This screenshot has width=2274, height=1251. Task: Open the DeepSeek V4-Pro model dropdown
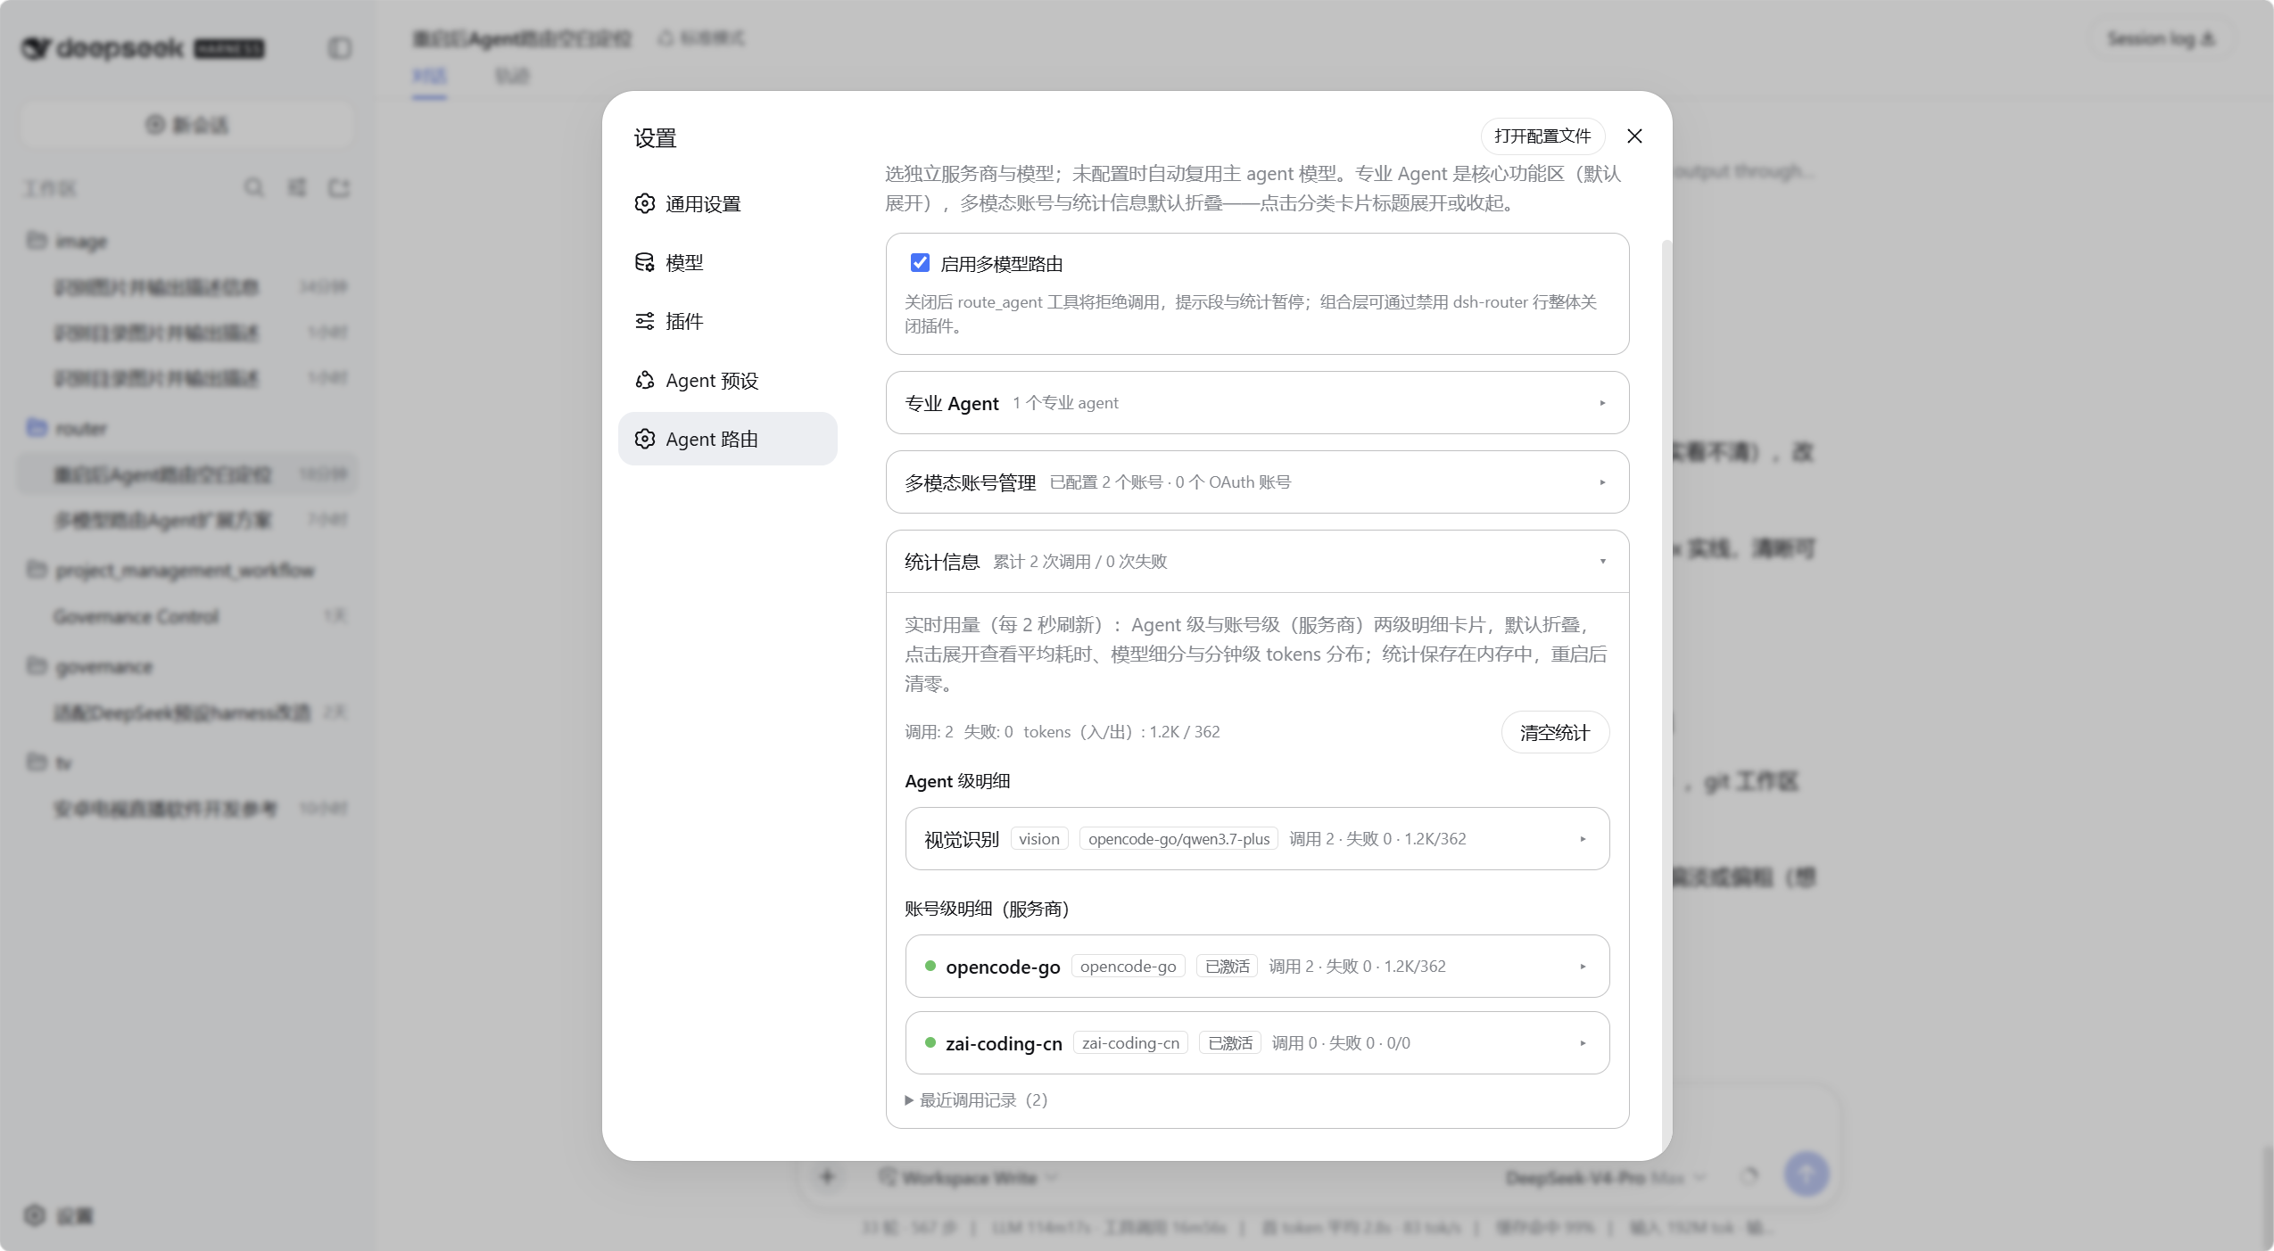coord(1606,1178)
